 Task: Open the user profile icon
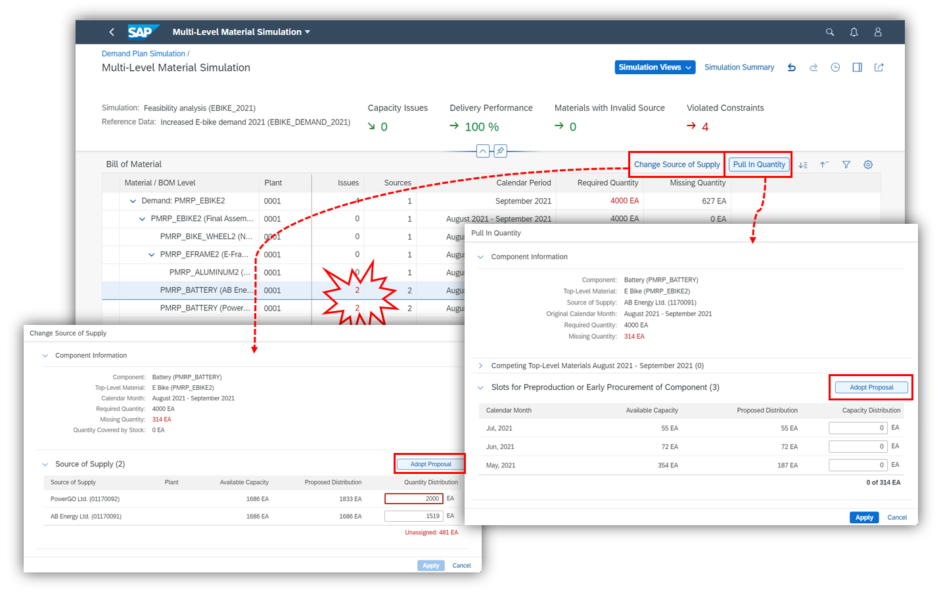tap(877, 32)
